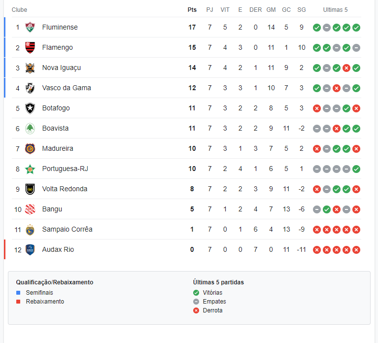Click the Sampaio Corrêa crest
This screenshot has height=343, width=378.
coord(30,230)
